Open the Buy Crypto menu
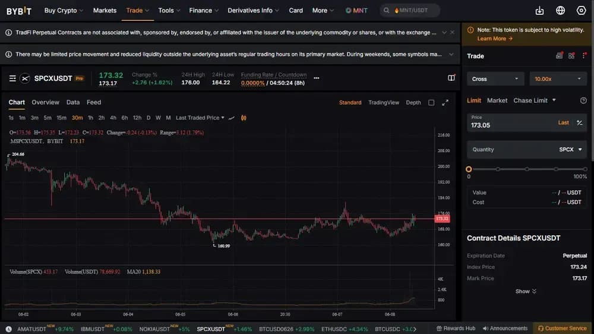 pyautogui.click(x=64, y=11)
